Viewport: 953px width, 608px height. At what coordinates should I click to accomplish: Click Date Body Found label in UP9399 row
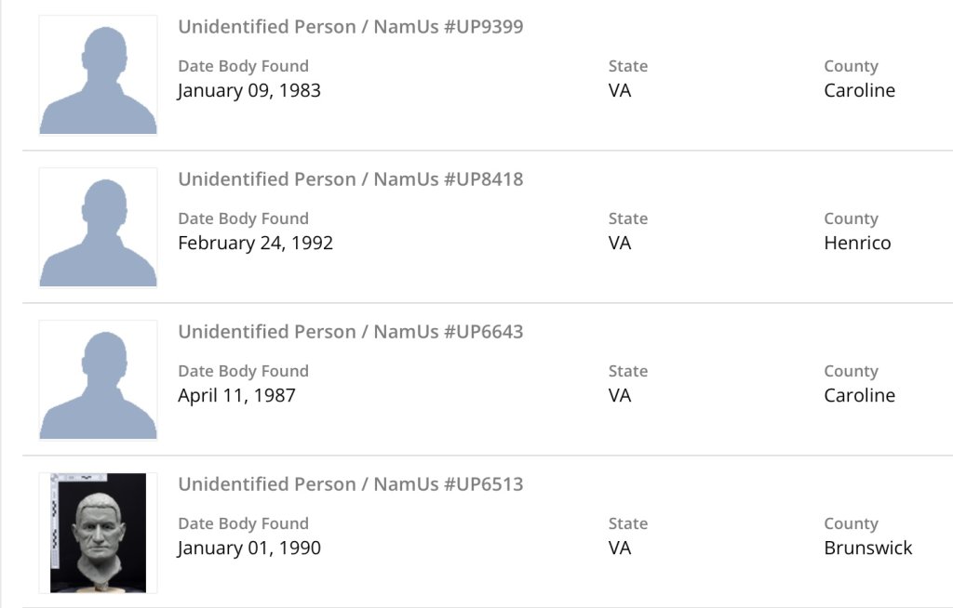click(243, 66)
